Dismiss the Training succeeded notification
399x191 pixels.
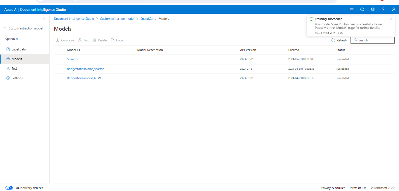click(391, 18)
